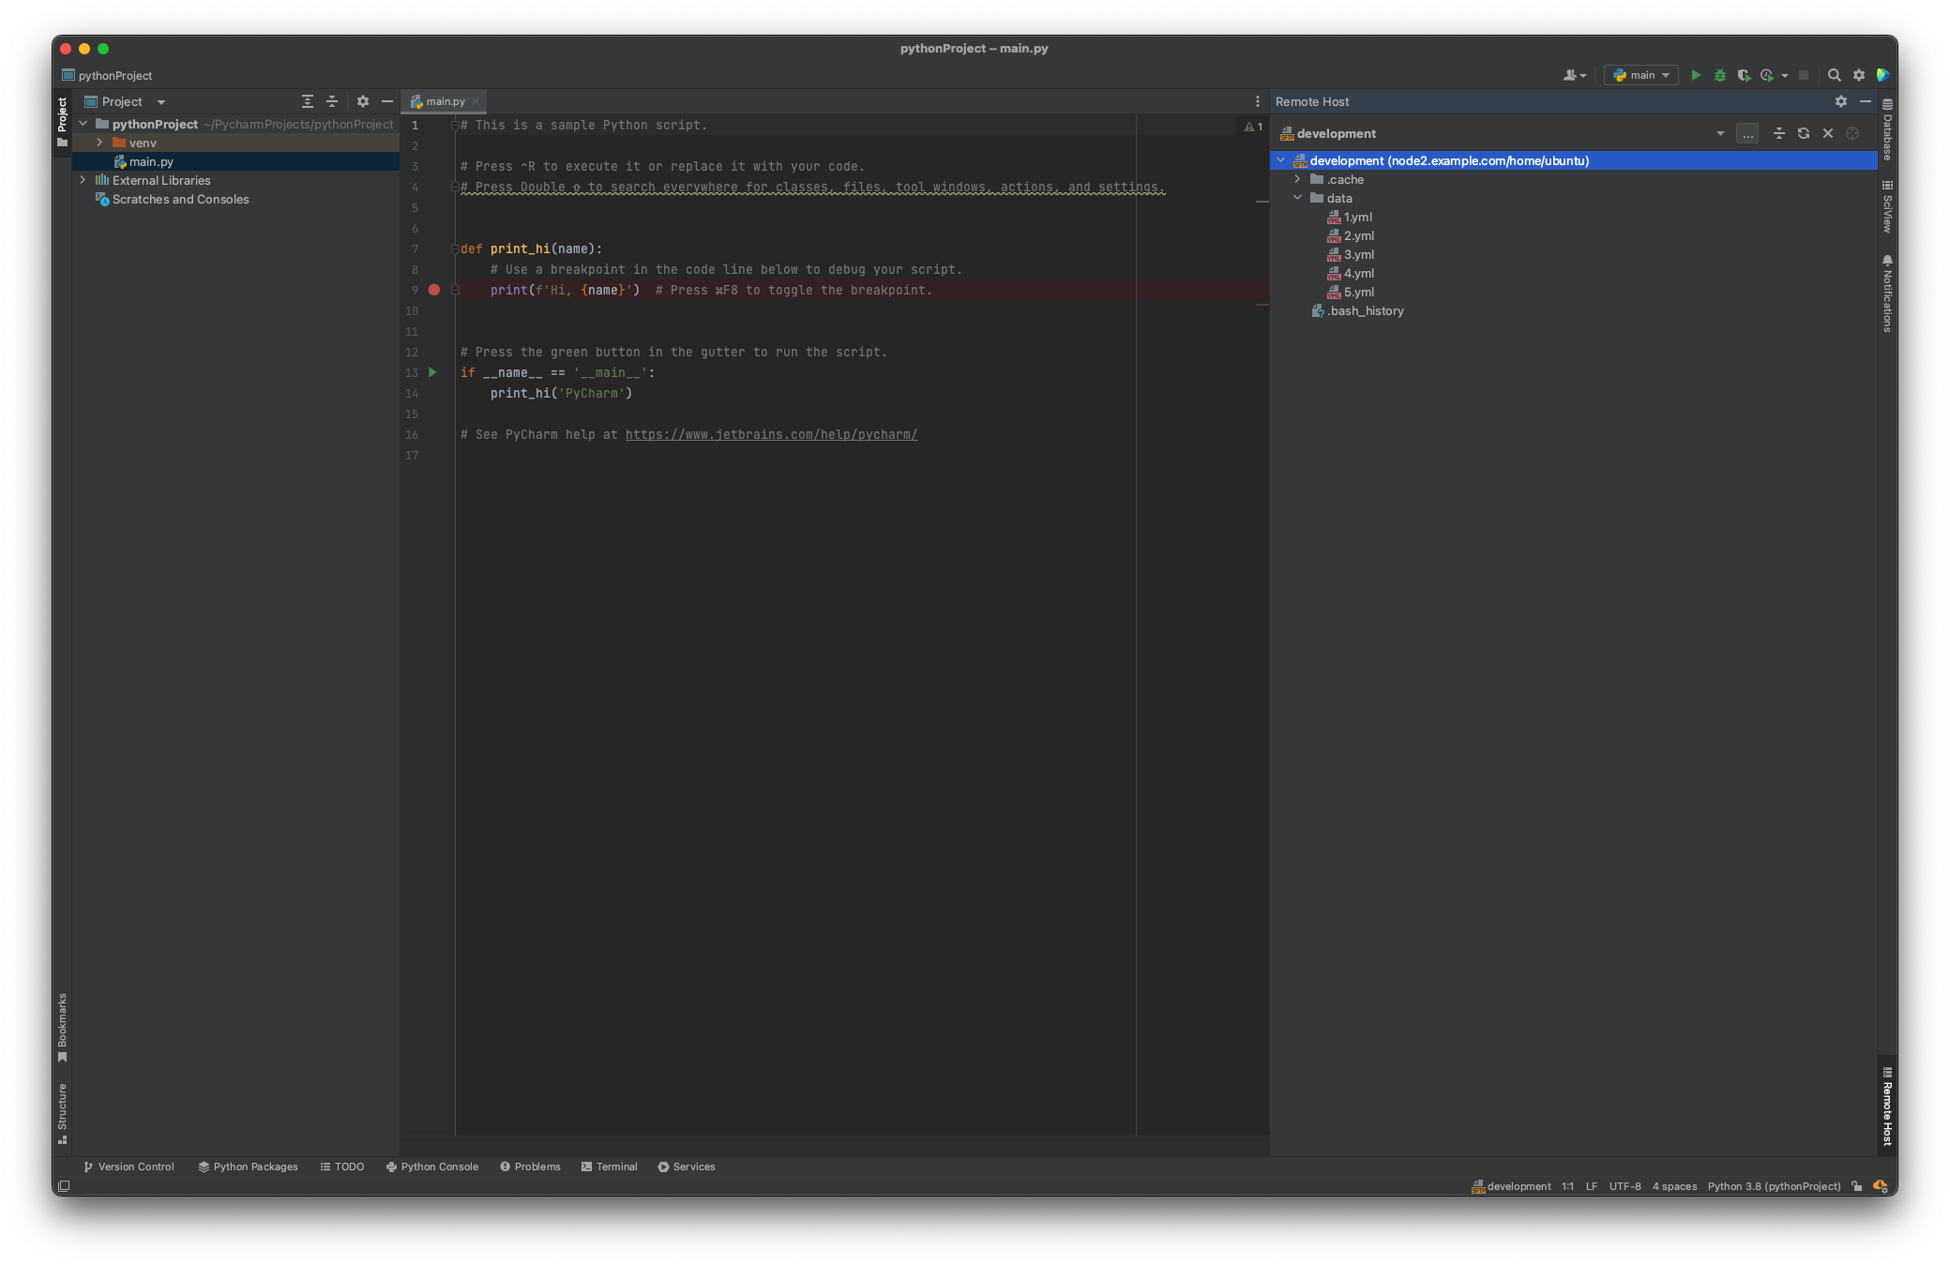Expand the '.cache' folder in Remote Host
Image resolution: width=1950 pixels, height=1265 pixels.
pyautogui.click(x=1296, y=179)
